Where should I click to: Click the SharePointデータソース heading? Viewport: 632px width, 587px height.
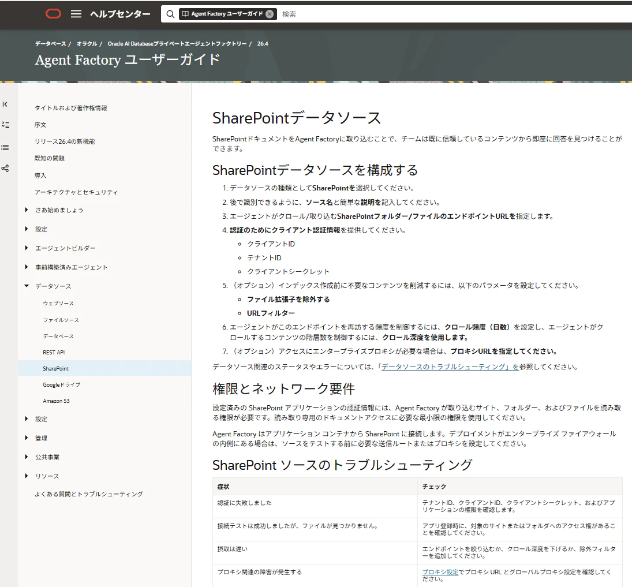coord(297,118)
